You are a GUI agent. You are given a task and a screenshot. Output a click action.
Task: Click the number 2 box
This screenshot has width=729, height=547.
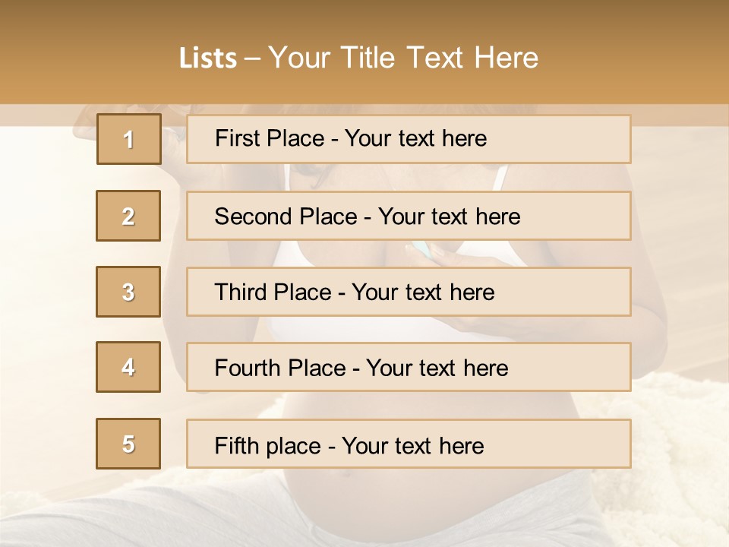[x=128, y=216]
